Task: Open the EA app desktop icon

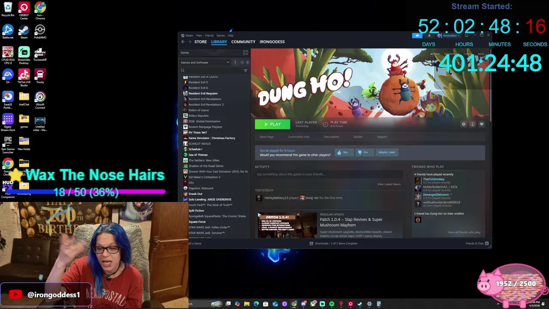Action: 8,76
